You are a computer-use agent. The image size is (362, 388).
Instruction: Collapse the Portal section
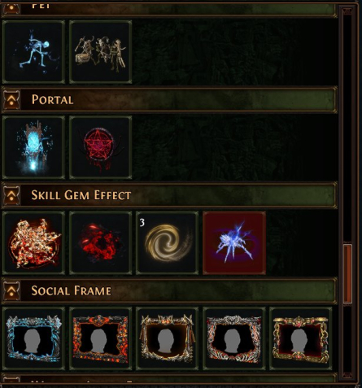(x=11, y=99)
